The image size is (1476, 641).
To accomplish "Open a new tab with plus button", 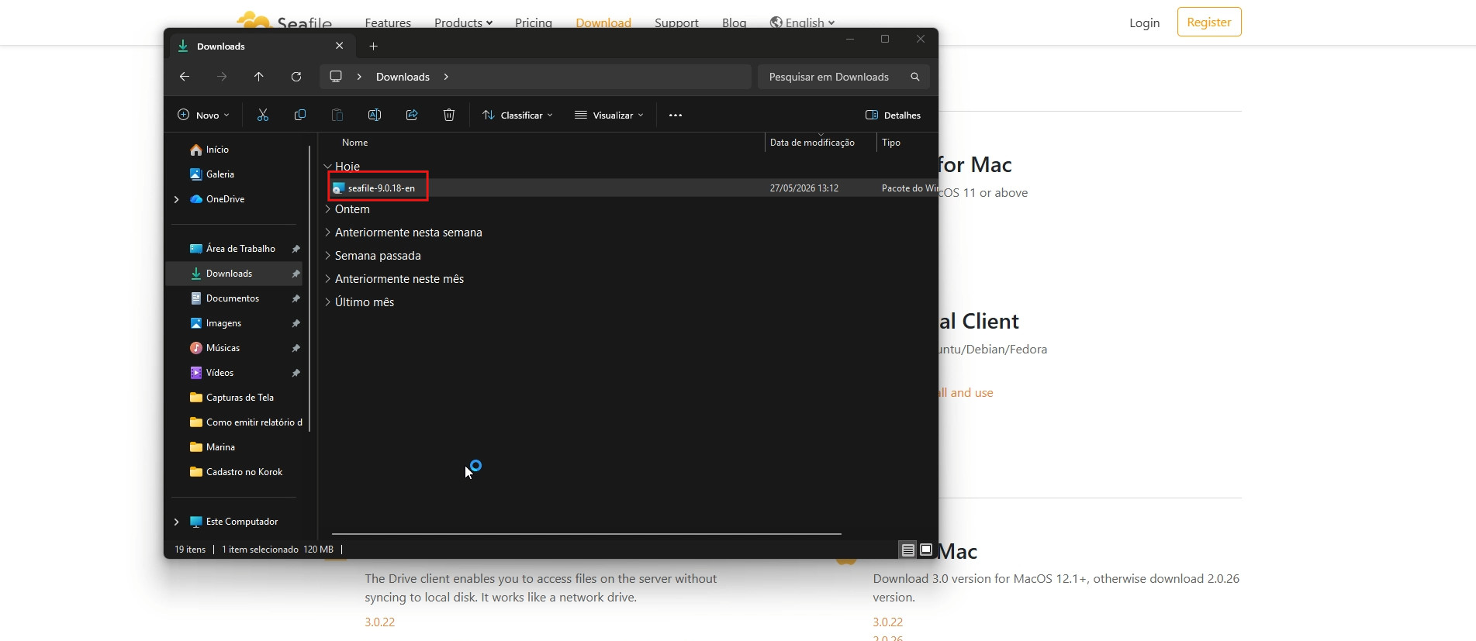I will pos(374,47).
